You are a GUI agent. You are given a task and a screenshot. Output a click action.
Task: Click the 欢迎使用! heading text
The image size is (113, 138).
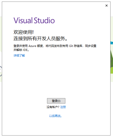[x=24, y=32]
